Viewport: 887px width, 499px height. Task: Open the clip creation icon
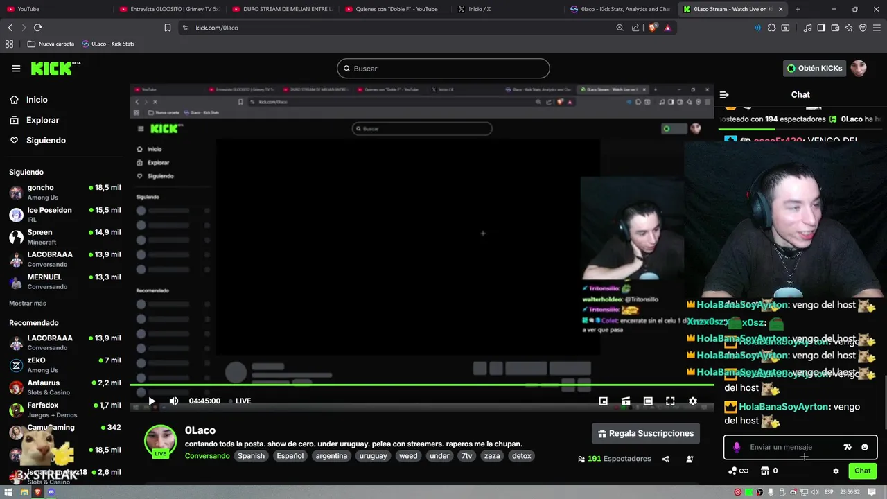click(626, 401)
